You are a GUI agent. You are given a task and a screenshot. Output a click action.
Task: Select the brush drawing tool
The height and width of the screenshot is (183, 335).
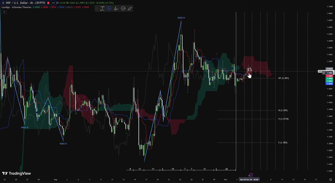click(x=130, y=8)
